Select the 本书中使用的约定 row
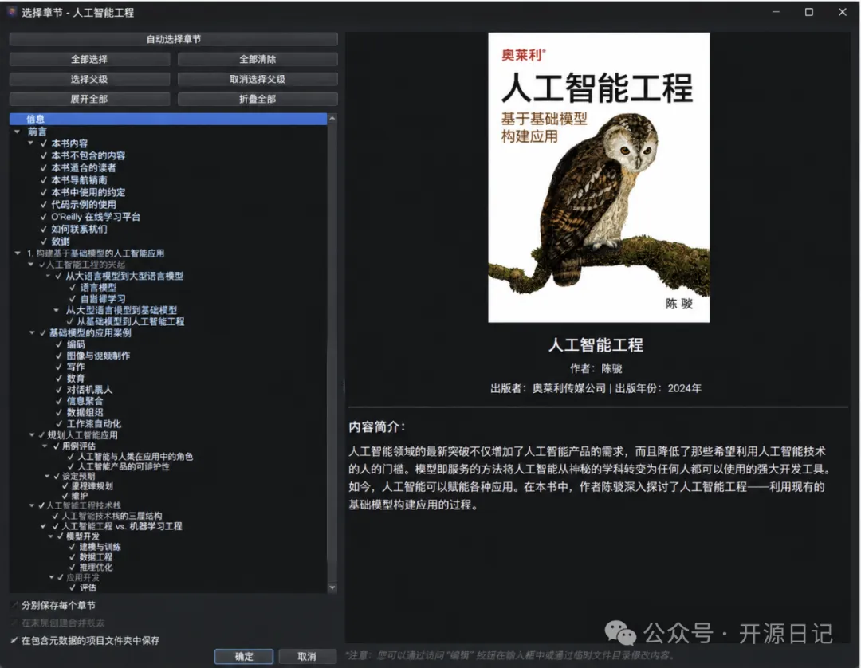The height and width of the screenshot is (668, 861). (88, 192)
